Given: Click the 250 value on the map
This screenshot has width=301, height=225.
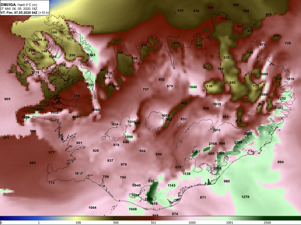Looking at the screenshot, I should pos(72,55).
